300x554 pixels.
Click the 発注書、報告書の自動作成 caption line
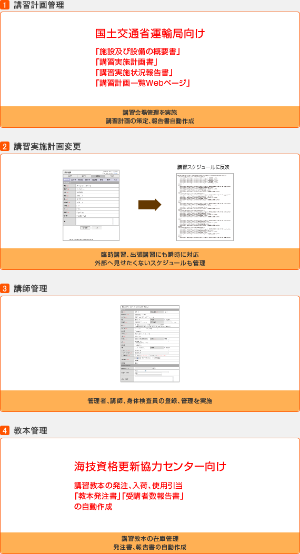tap(150, 547)
